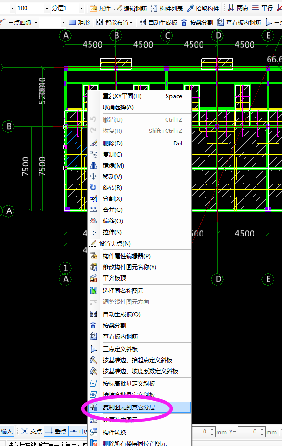Click the bottom 4500 dimension near axis E
The width and height of the screenshot is (282, 446).
tap(244, 234)
